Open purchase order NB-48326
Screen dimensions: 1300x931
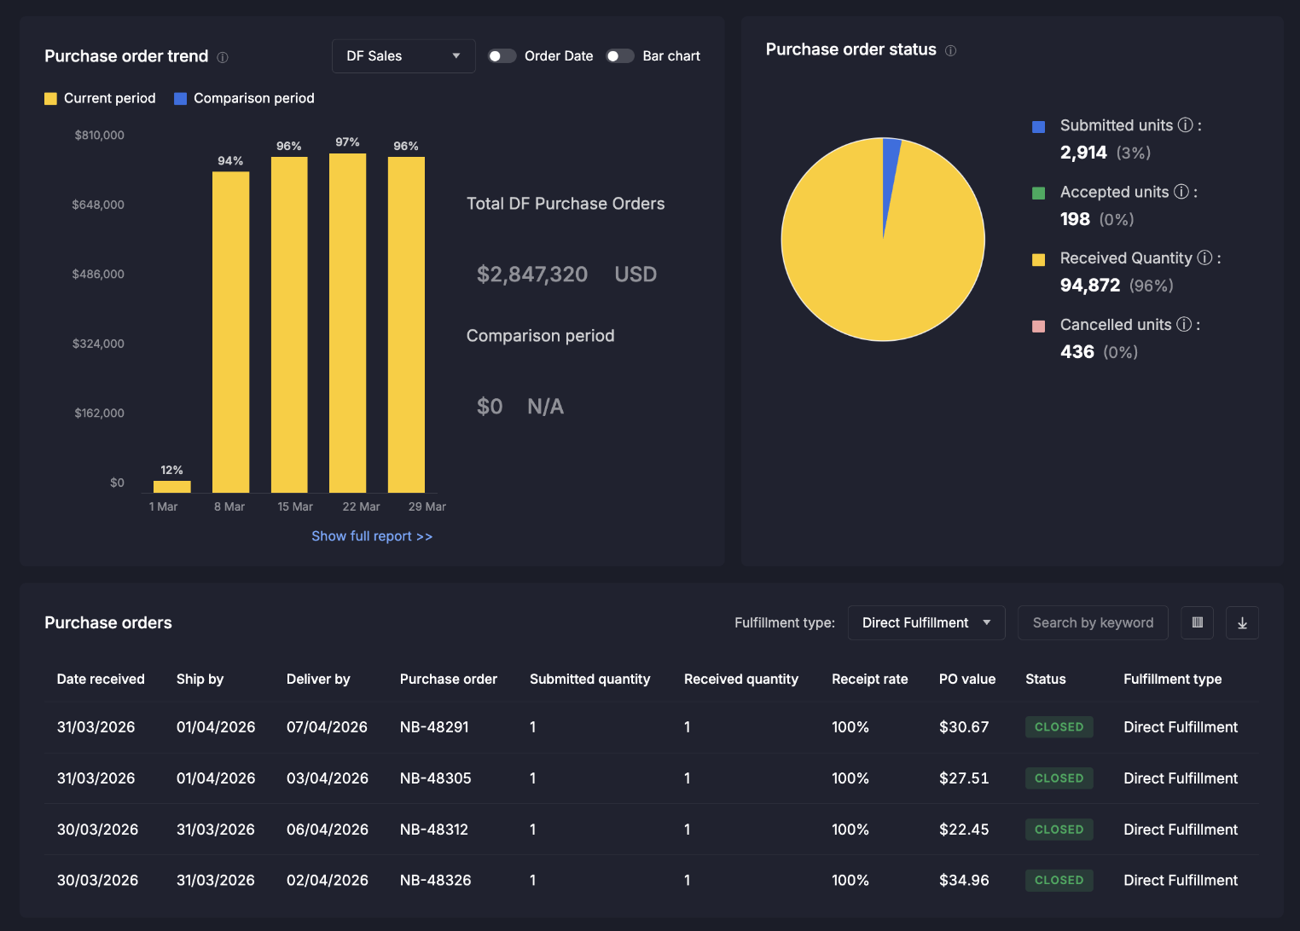[x=436, y=881]
